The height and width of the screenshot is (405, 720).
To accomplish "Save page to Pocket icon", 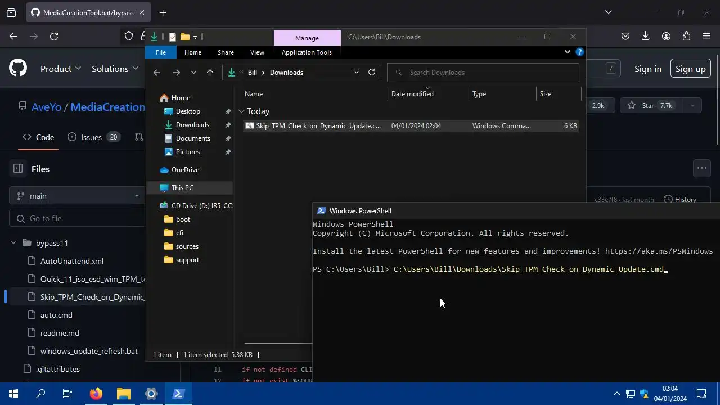I will point(625,37).
